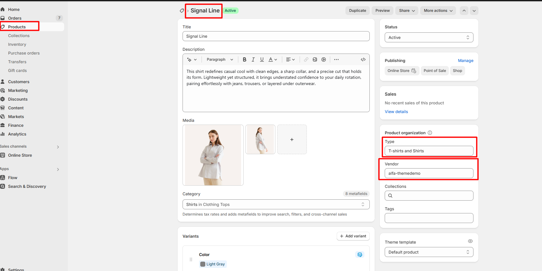Apply italic formatting in description editor

(x=253, y=59)
